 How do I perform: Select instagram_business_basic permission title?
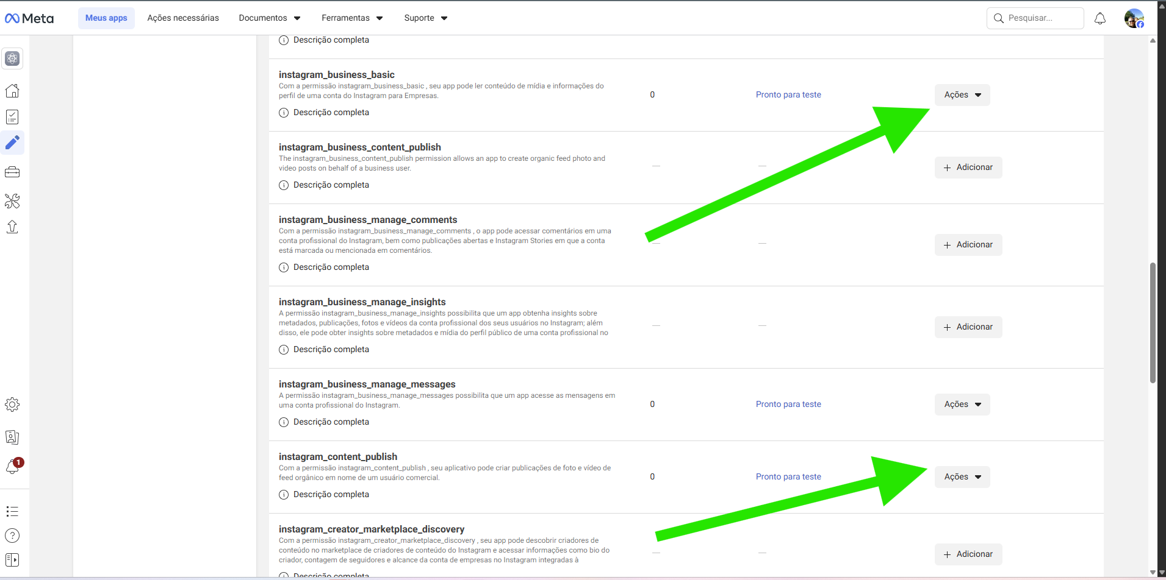coord(337,75)
